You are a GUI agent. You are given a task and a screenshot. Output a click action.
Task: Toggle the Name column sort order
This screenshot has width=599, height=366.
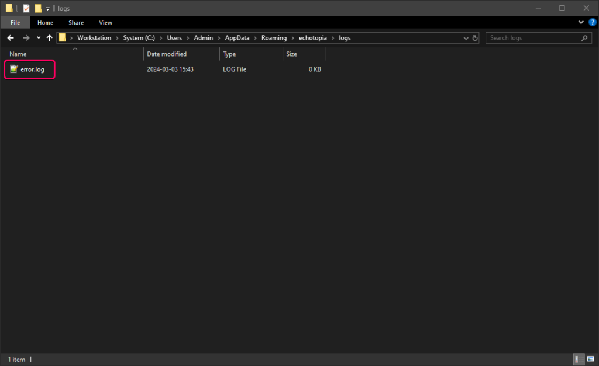(18, 54)
